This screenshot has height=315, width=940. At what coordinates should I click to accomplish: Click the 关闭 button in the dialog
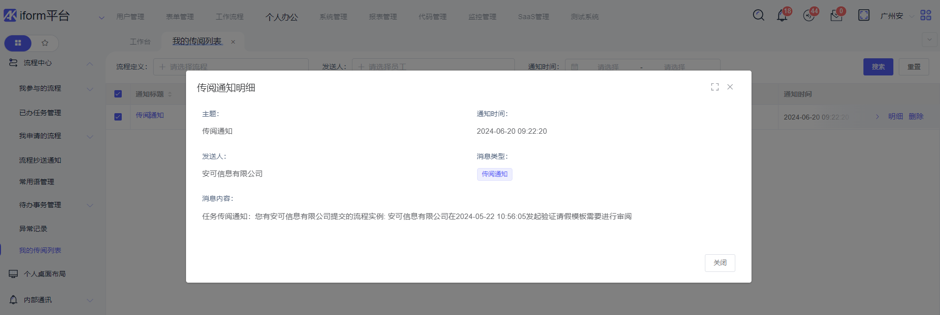point(720,263)
